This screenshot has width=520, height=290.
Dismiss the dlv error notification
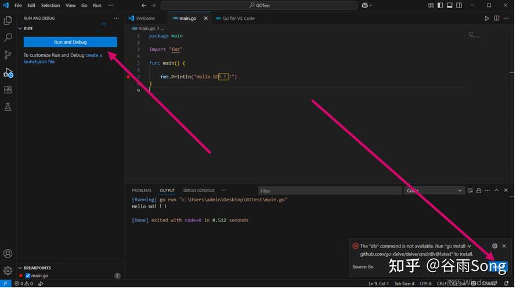504,246
